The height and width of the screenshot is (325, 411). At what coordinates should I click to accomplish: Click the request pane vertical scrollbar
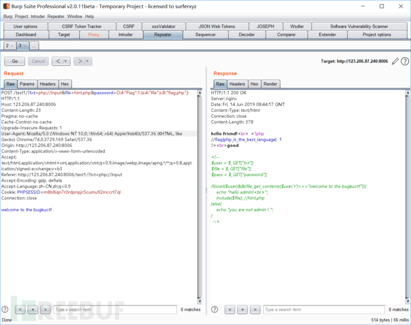tap(200, 196)
